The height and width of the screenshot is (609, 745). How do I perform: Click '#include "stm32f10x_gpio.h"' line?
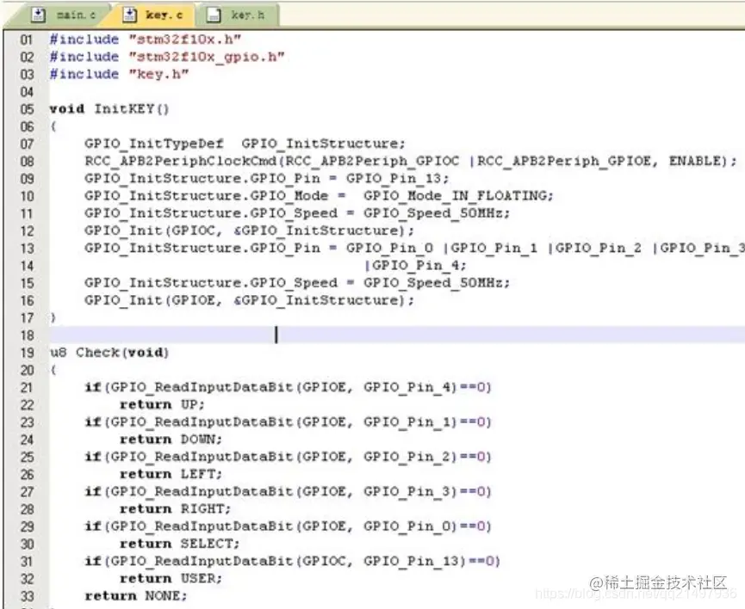pos(167,57)
